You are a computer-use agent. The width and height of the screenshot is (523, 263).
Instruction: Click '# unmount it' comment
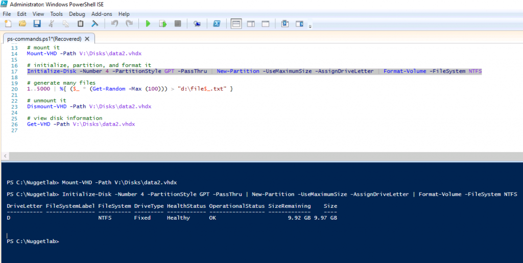(46, 100)
